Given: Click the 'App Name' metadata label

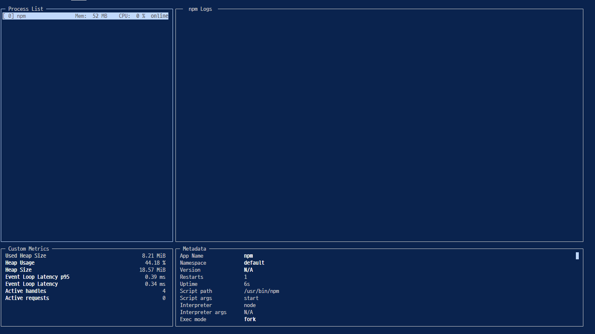Looking at the screenshot, I should click(192, 256).
